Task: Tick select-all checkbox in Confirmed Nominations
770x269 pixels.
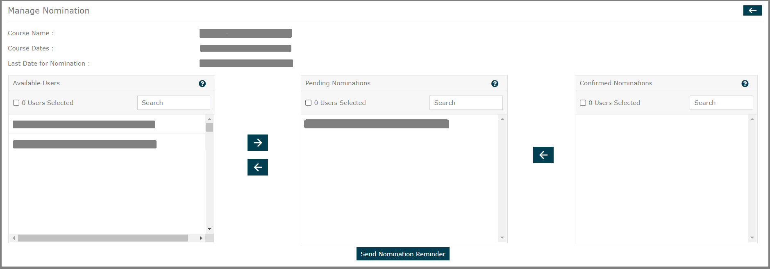Action: tap(583, 103)
